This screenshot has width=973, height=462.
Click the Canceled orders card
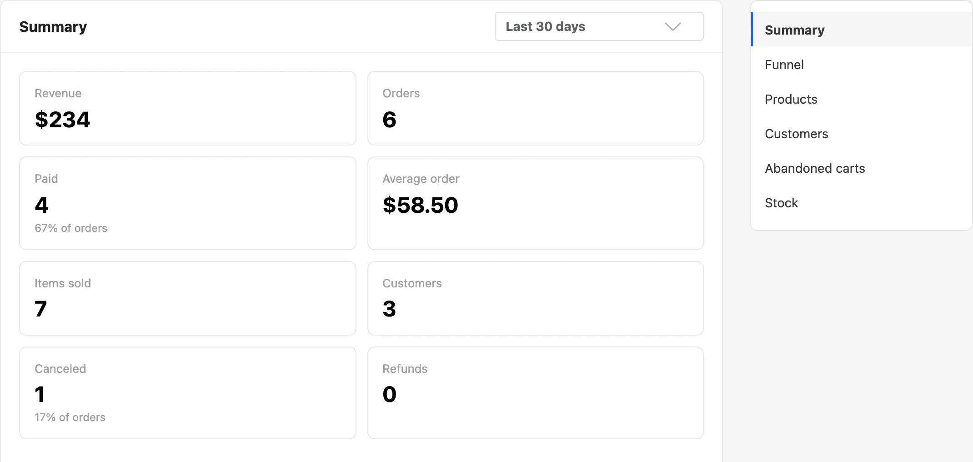(x=188, y=393)
